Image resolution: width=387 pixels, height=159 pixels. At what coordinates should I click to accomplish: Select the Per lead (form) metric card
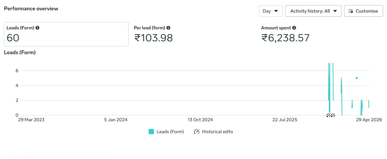(193, 34)
